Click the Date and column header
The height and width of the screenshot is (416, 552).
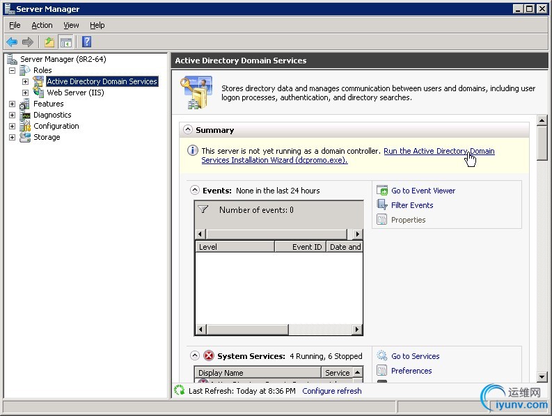[345, 247]
